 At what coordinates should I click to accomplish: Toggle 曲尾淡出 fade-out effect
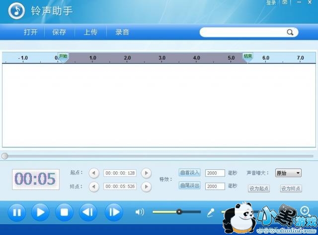190,185
